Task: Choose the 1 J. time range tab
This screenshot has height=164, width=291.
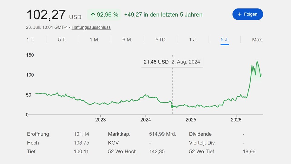Action: click(x=193, y=39)
